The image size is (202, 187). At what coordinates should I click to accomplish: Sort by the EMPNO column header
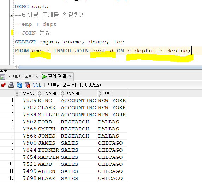pyautogui.click(x=26, y=93)
